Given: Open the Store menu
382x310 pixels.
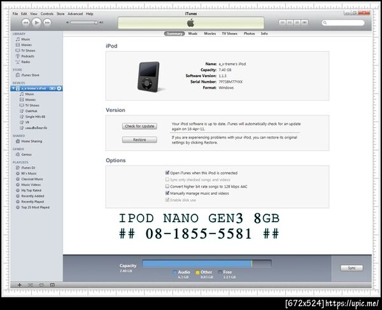Looking at the screenshot, I should pyautogui.click(x=60, y=13).
